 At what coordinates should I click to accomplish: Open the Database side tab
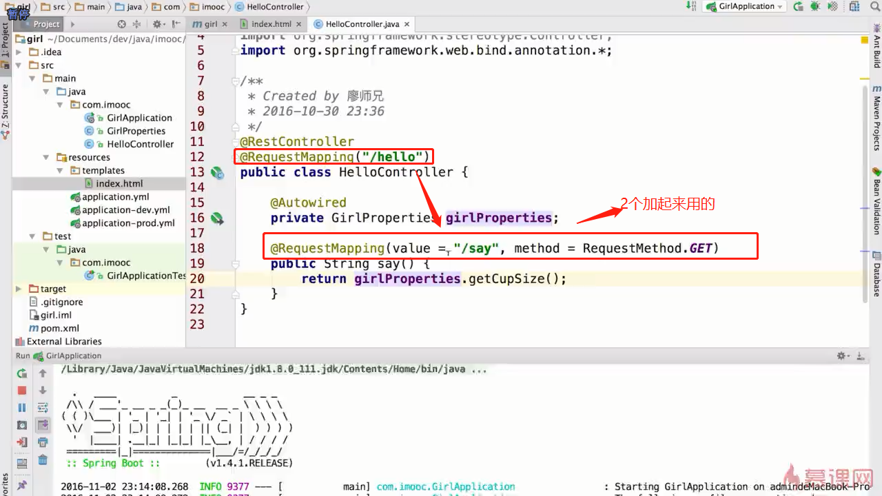[x=876, y=273]
